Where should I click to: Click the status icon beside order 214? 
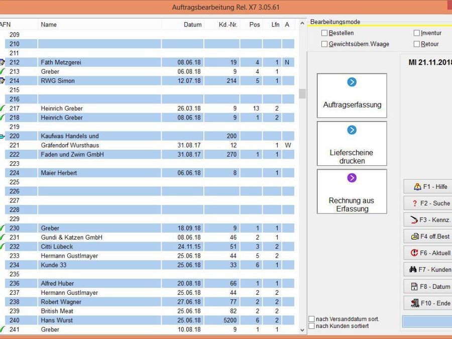[2, 81]
